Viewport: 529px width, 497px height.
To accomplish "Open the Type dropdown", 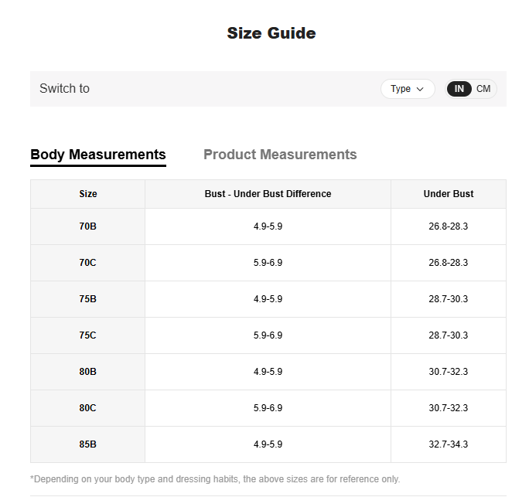I will [x=408, y=89].
